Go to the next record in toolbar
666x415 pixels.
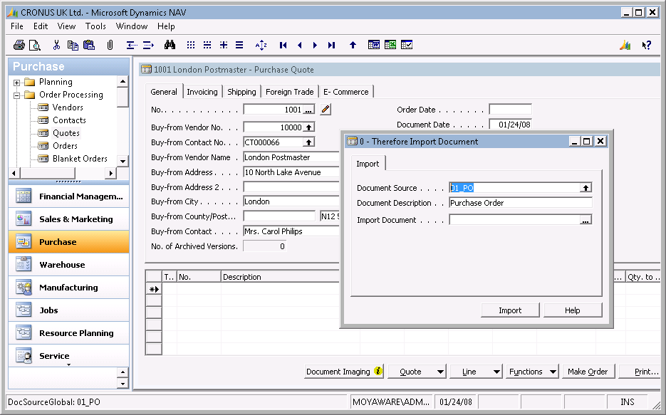pos(315,45)
